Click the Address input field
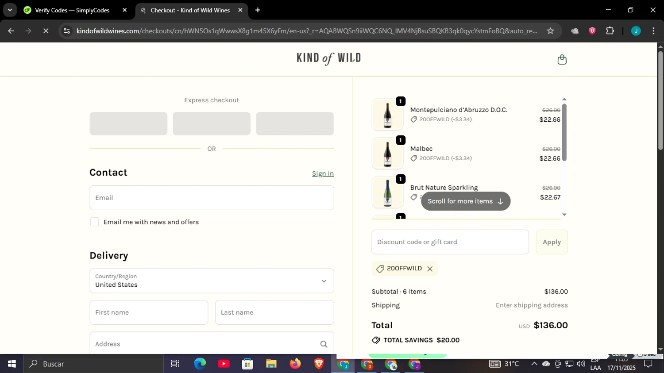The image size is (664, 373). pyautogui.click(x=212, y=344)
